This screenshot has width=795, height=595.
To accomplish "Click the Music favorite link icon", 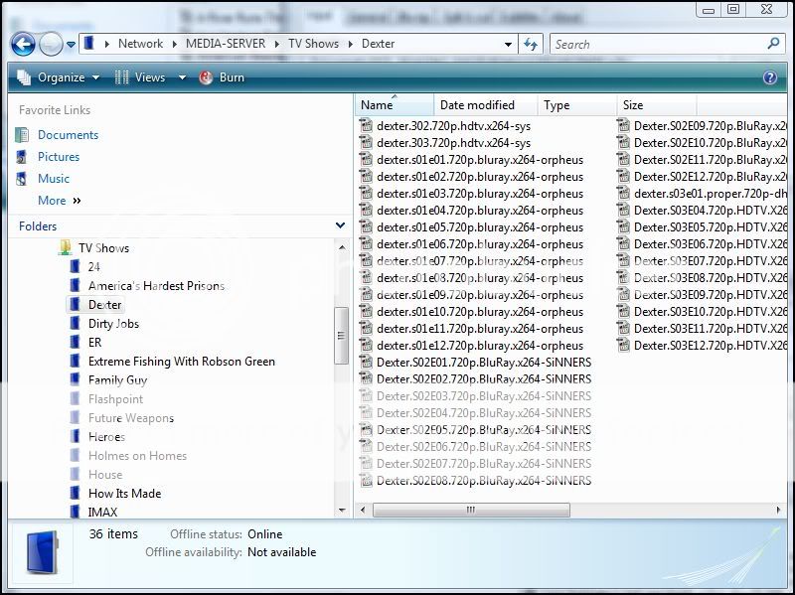I will (22, 179).
